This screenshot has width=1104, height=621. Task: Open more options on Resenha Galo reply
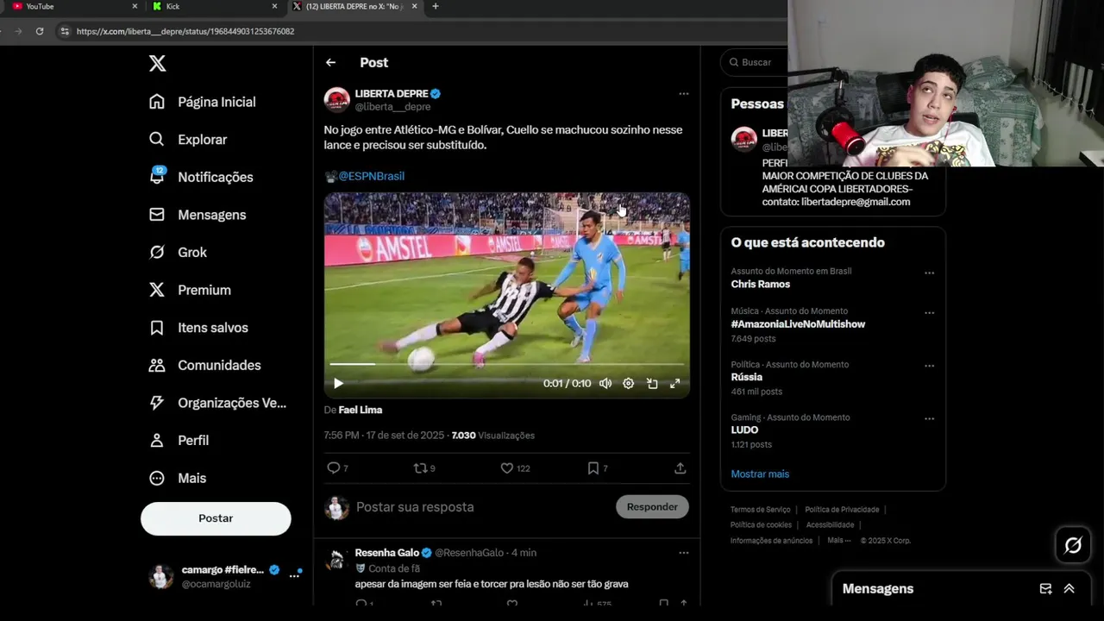point(683,553)
